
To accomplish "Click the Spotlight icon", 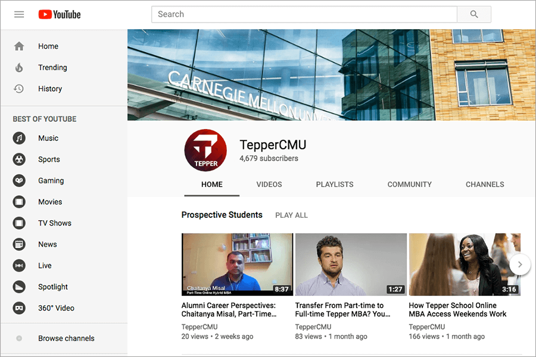I will (19, 287).
